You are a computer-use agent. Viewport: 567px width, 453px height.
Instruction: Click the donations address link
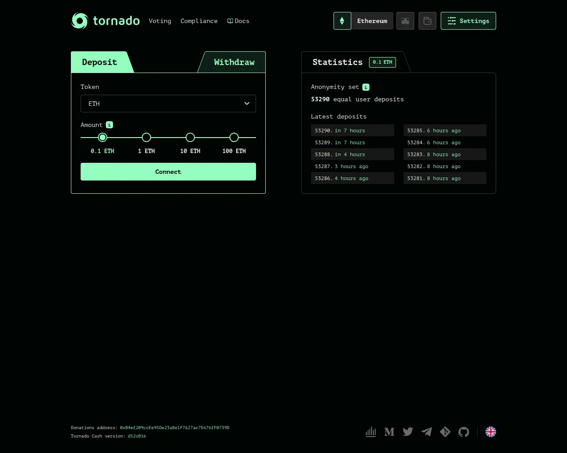tap(175, 428)
